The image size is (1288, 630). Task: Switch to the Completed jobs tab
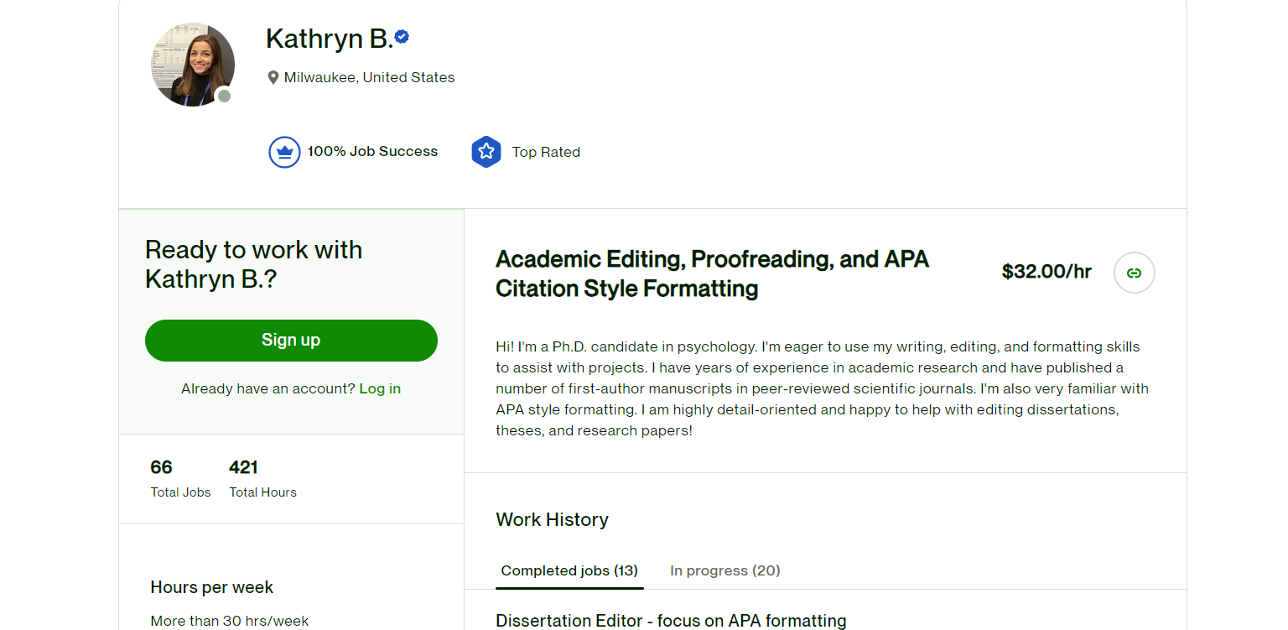569,570
